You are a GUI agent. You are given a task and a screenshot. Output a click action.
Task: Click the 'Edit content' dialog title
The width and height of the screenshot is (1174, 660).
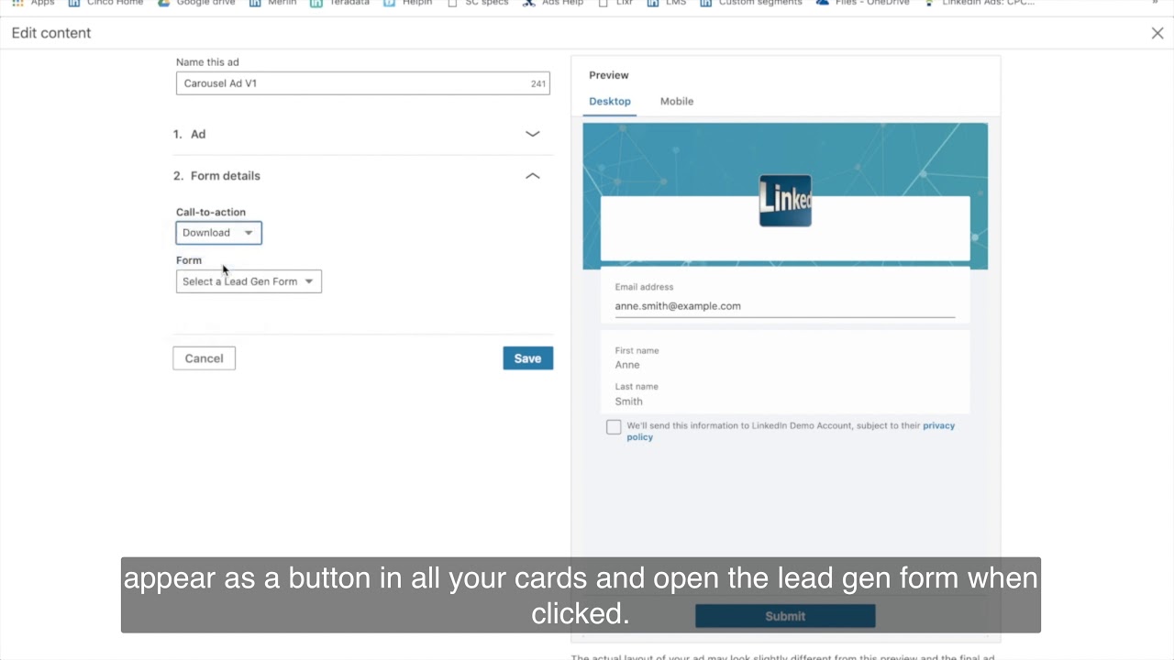point(51,33)
